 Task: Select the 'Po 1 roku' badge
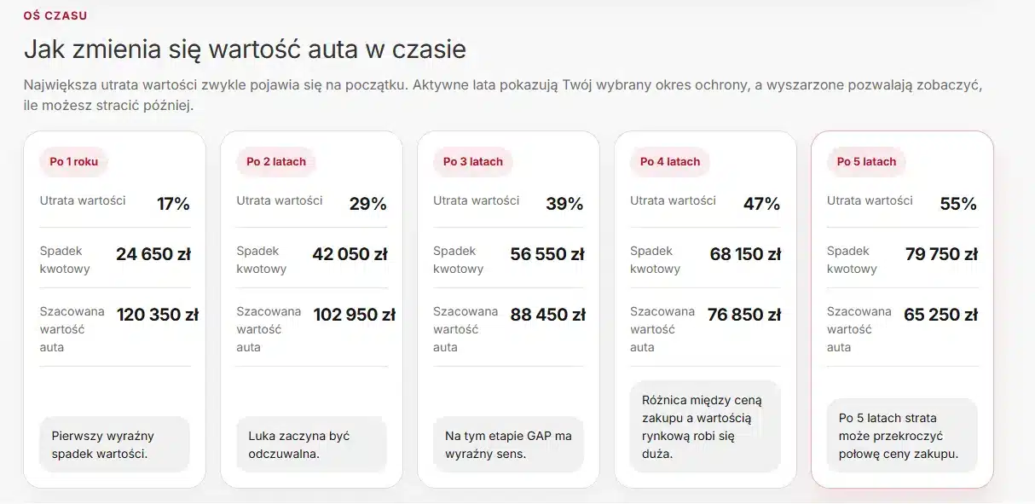[x=74, y=161]
